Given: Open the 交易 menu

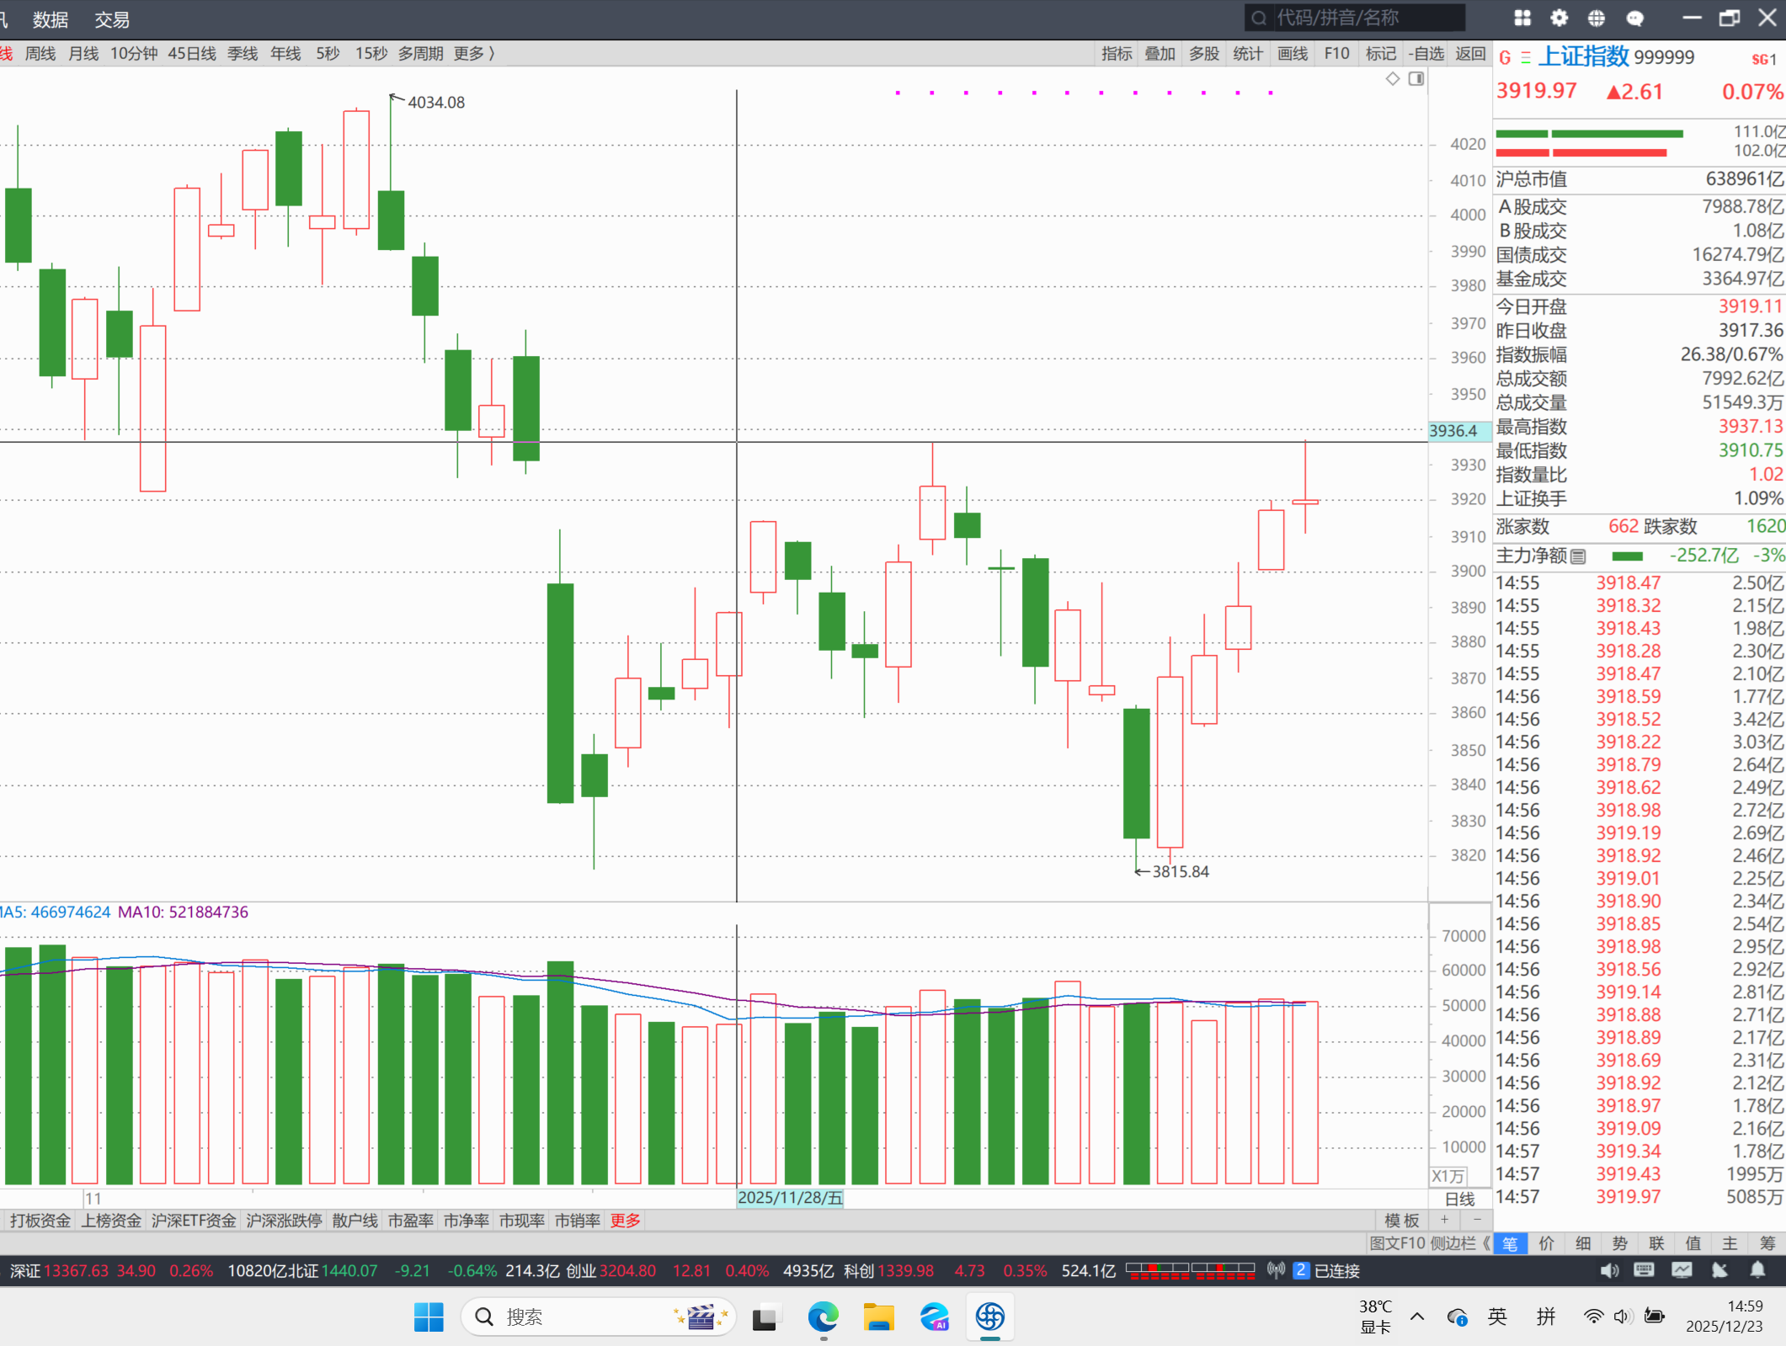Looking at the screenshot, I should [111, 19].
